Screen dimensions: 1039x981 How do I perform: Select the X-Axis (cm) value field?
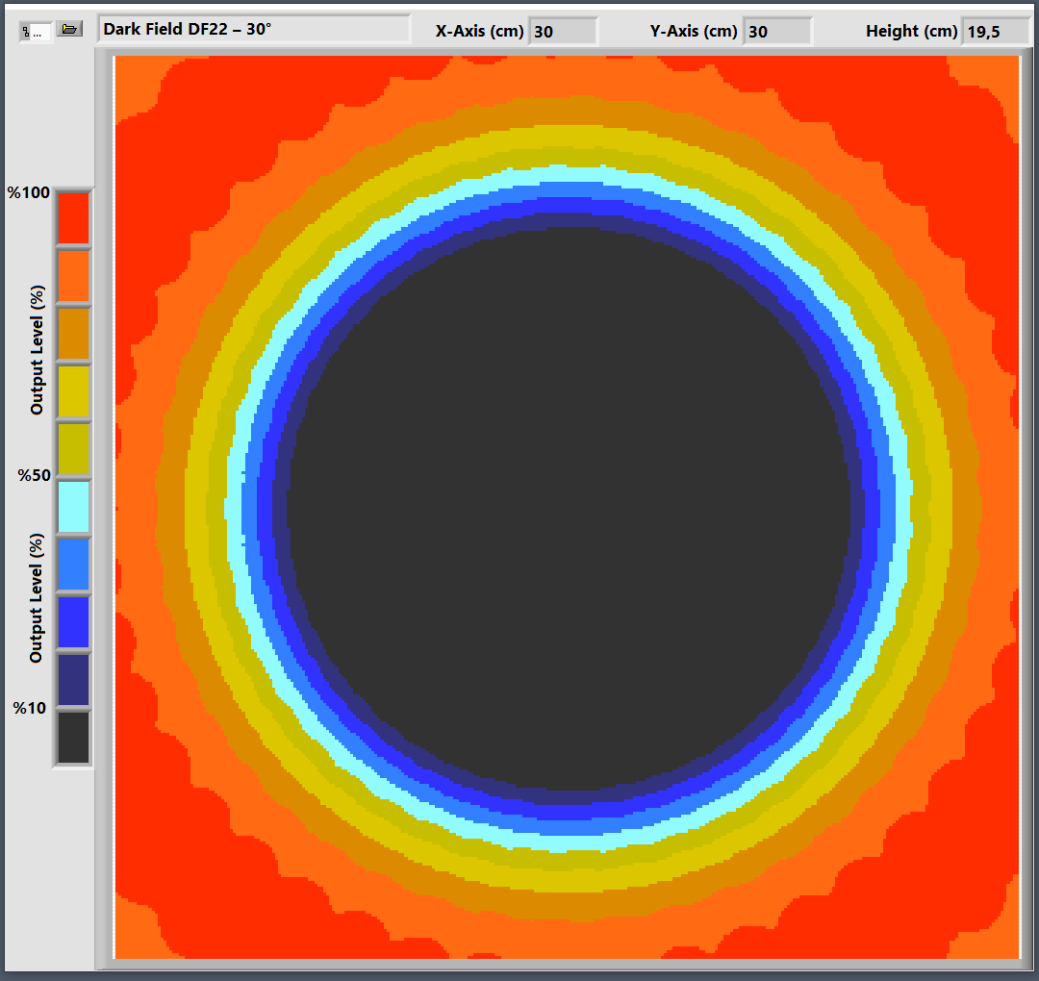(562, 32)
